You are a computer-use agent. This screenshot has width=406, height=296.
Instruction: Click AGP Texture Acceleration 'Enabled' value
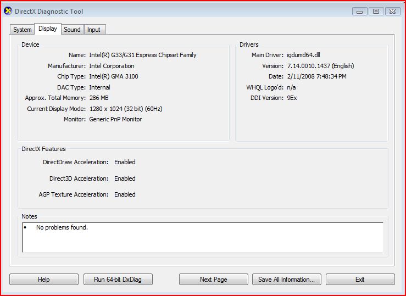(125, 194)
